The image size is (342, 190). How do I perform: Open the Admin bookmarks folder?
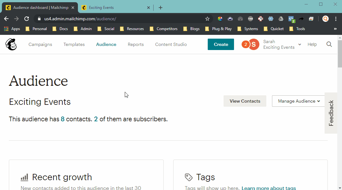click(x=83, y=29)
